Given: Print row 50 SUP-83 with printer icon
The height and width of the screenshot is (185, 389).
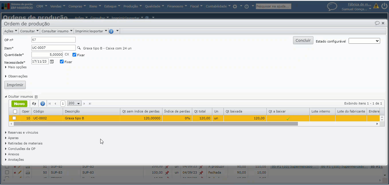Looking at the screenshot, I should [x=28, y=172].
